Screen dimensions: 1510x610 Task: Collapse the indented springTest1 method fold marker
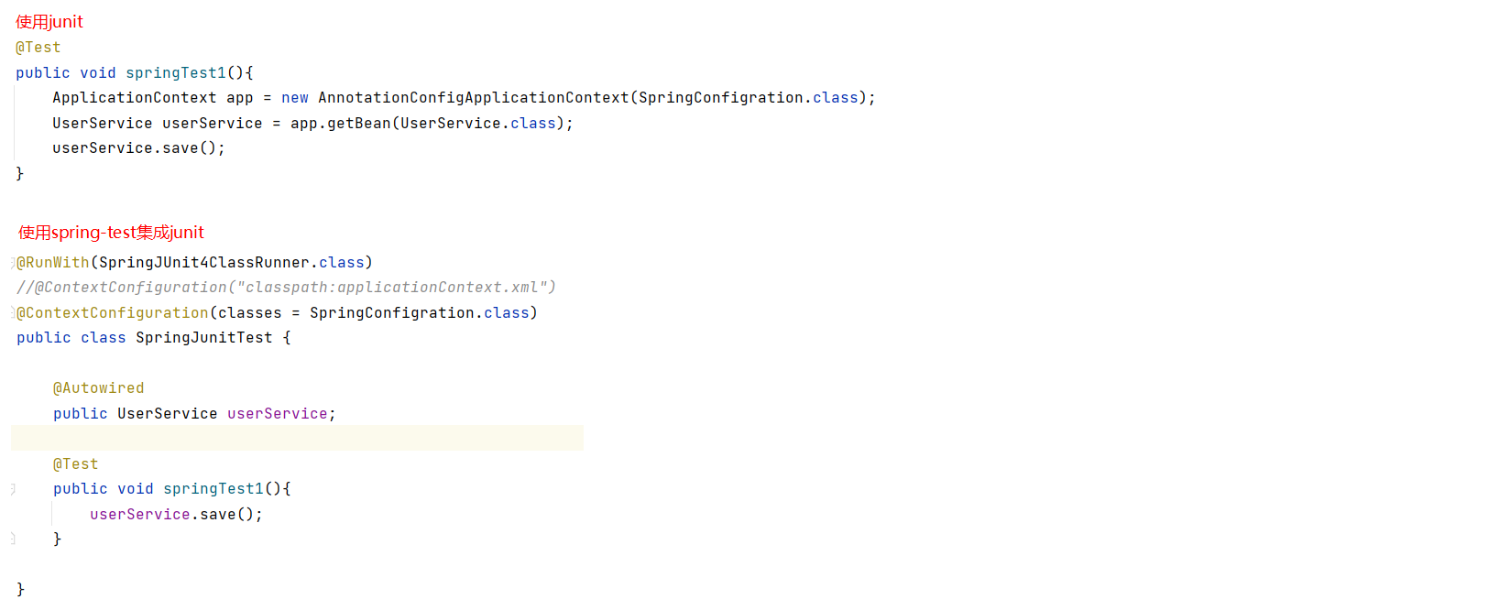coord(13,489)
